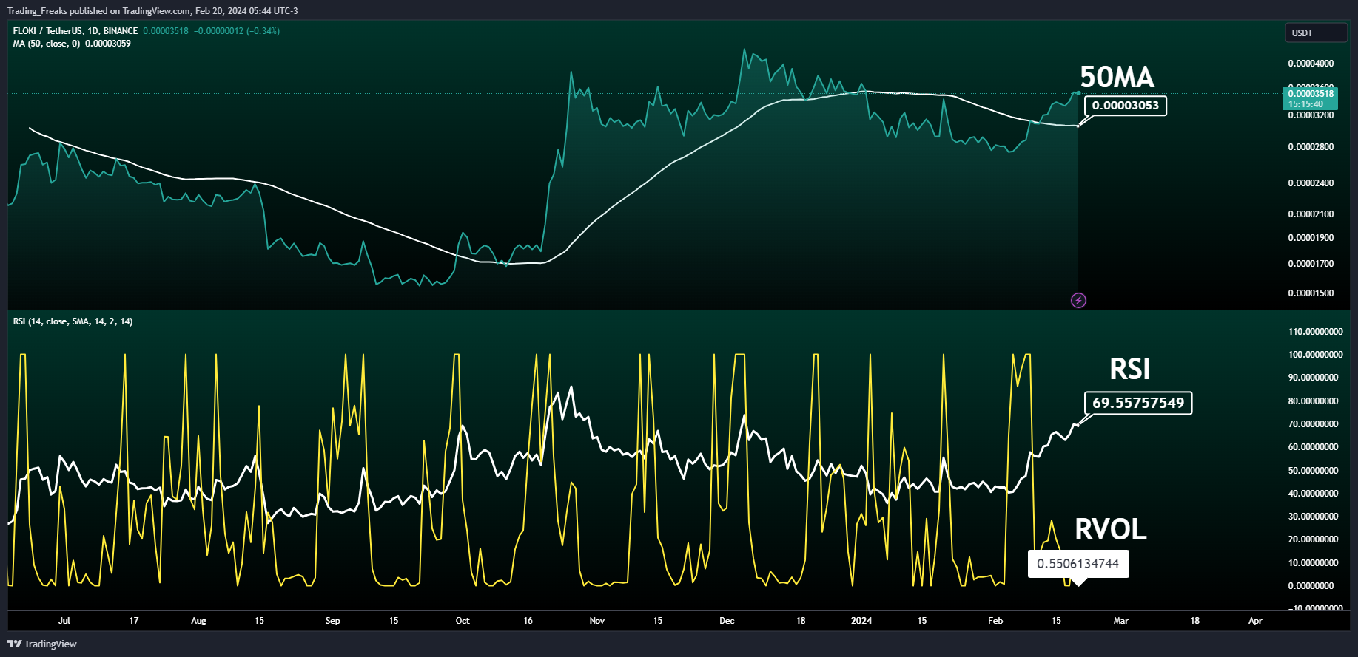Image resolution: width=1358 pixels, height=657 pixels.
Task: Click the Nov label on the time axis
Action: [597, 621]
